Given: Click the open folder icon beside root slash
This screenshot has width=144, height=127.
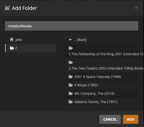Looking at the screenshot, I should tap(12, 48).
